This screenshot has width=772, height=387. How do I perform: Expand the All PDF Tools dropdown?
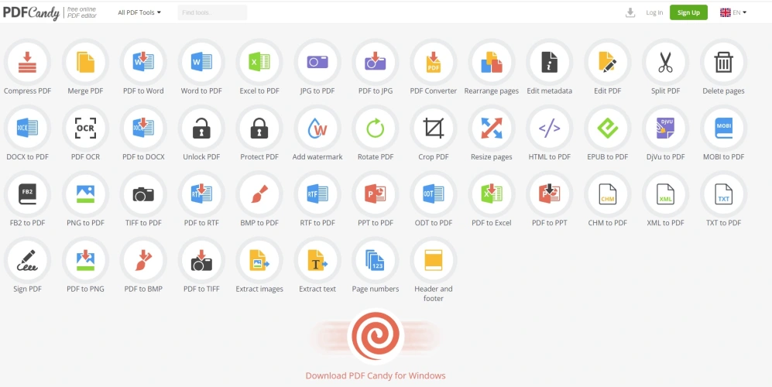(x=139, y=12)
